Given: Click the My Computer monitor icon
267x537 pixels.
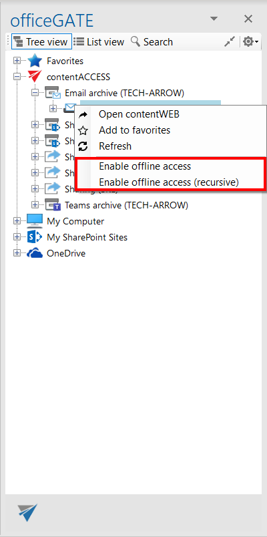Looking at the screenshot, I should click(x=35, y=221).
